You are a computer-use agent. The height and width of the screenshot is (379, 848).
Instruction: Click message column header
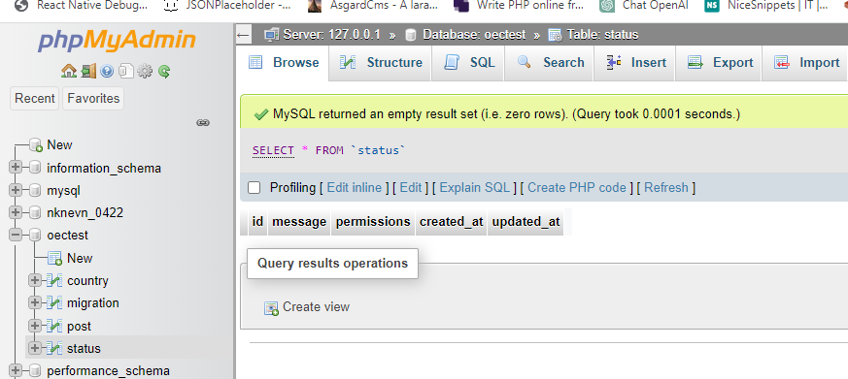coord(299,222)
